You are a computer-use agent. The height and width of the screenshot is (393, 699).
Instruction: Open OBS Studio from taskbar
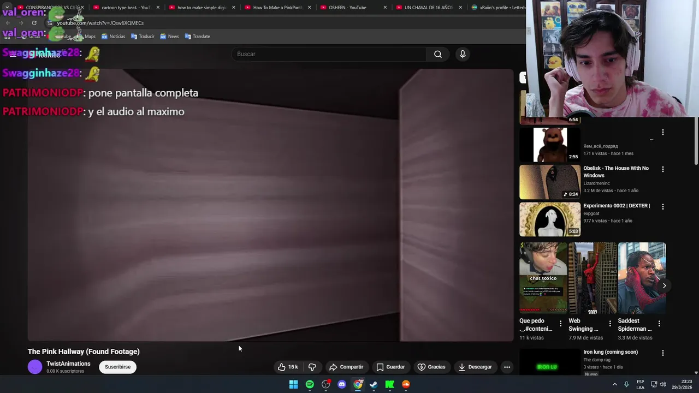326,384
